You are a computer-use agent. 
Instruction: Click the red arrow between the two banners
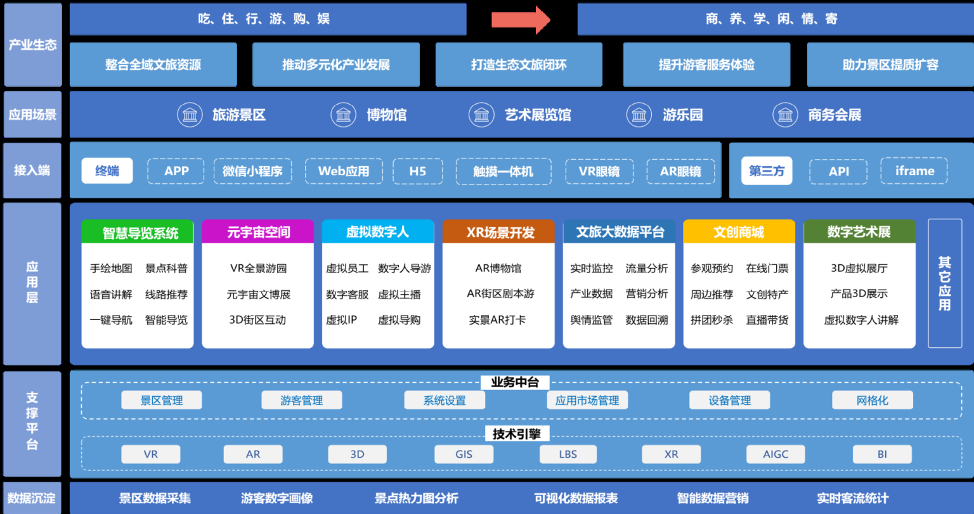[x=521, y=19]
